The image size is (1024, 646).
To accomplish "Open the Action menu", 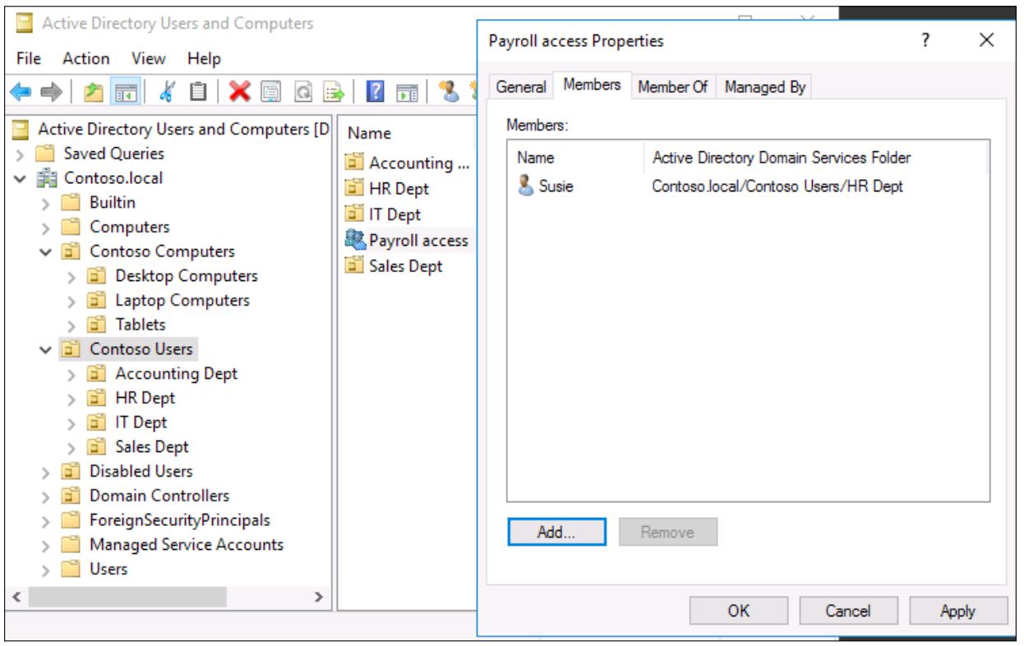I will (x=87, y=58).
